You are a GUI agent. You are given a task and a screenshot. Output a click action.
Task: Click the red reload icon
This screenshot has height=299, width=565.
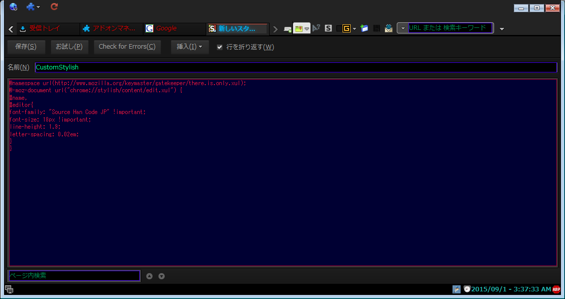[54, 7]
